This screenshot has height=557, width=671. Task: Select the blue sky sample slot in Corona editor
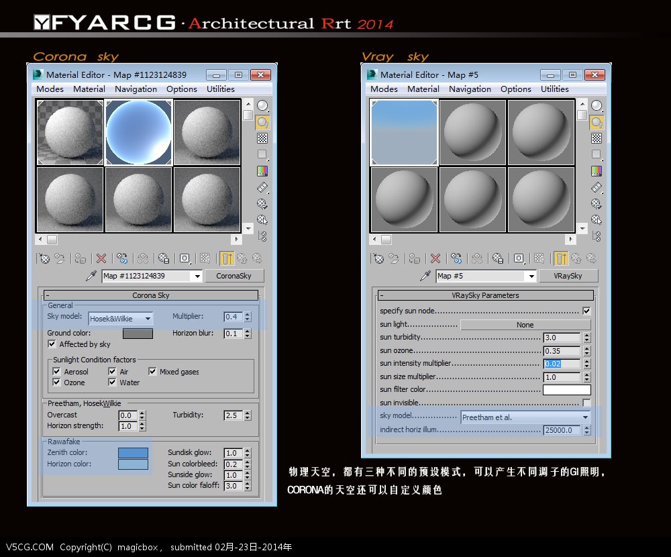(x=139, y=132)
